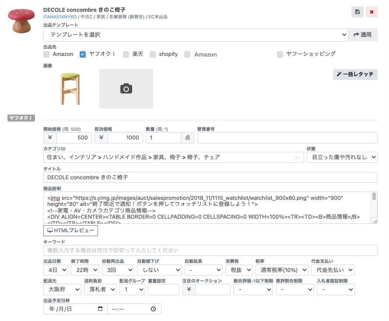Open calendar picker in 出品予定日時 date field

(100, 309)
